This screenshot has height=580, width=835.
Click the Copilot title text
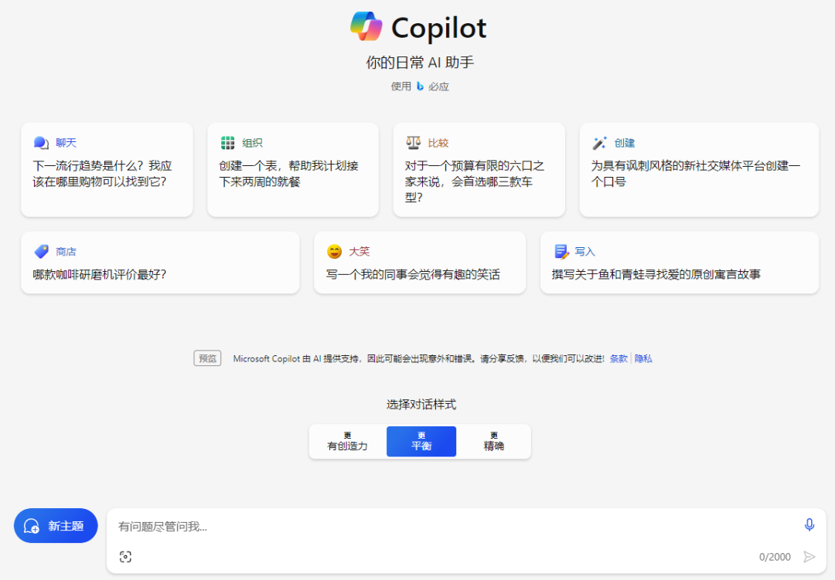pos(439,28)
